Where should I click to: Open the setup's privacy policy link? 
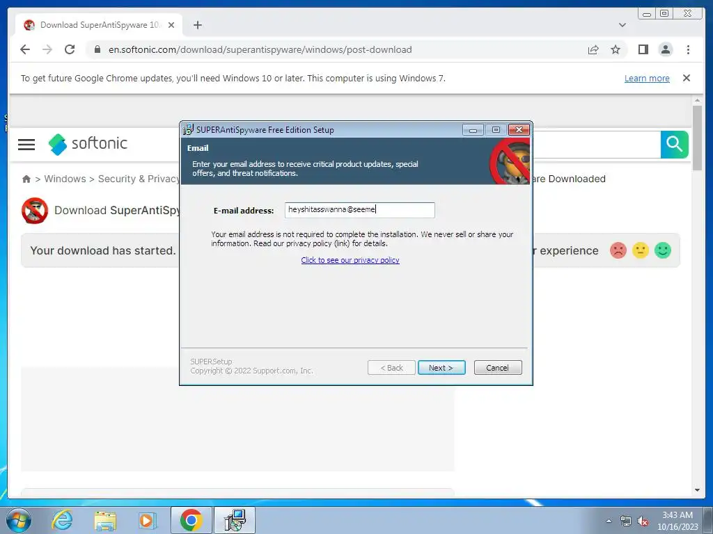350,260
